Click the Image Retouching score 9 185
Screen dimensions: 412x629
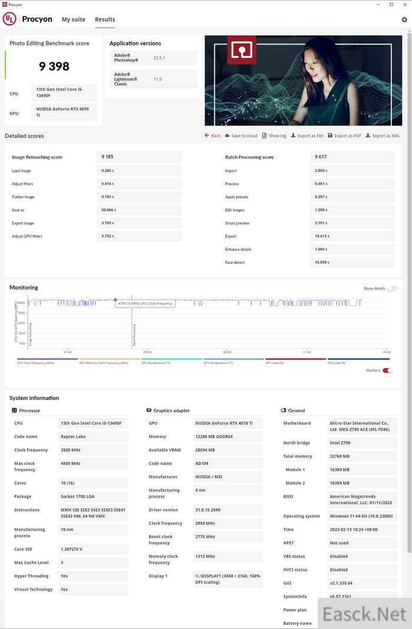(x=139, y=157)
